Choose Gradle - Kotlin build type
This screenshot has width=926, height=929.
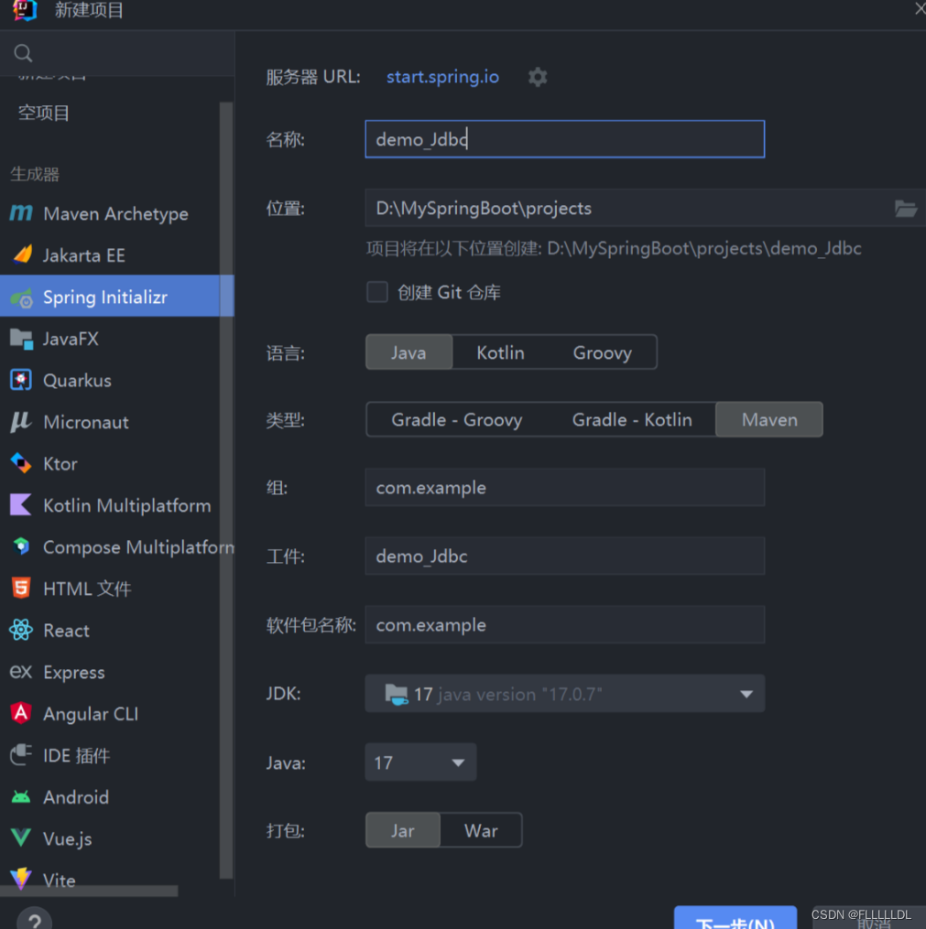tap(632, 419)
